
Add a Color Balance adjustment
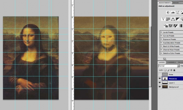point(173,19)
